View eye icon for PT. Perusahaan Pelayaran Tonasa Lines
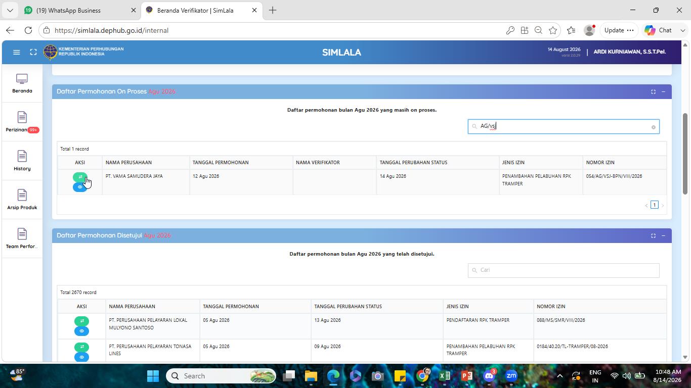 [x=81, y=357]
